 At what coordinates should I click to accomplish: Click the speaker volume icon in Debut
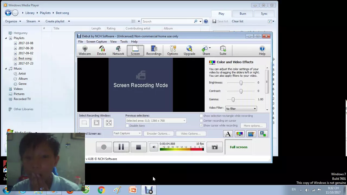(x=154, y=147)
